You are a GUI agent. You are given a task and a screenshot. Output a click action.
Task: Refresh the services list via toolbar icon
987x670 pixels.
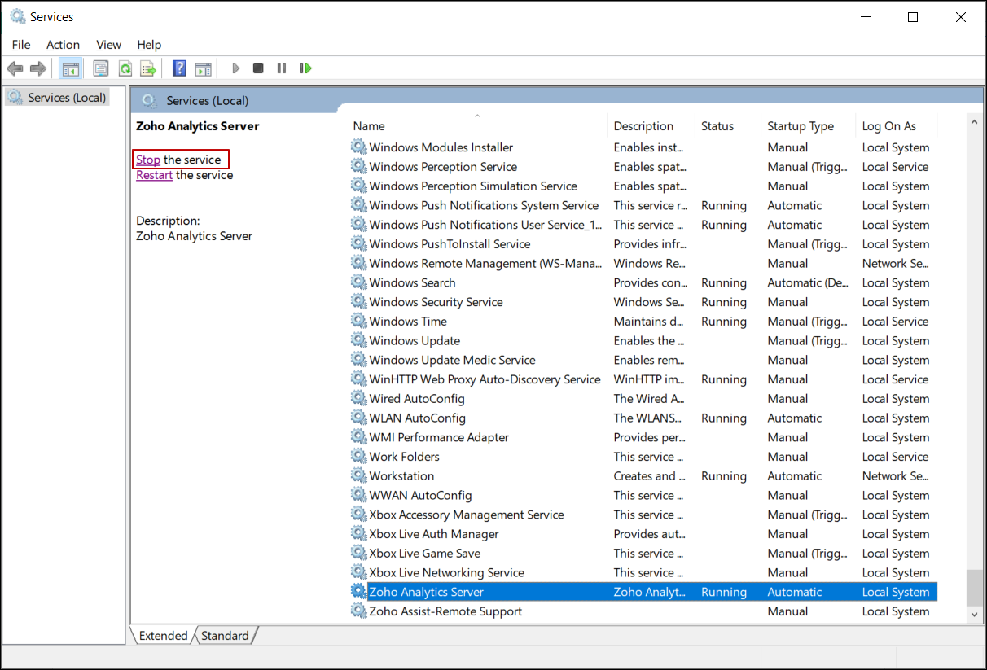coord(125,68)
